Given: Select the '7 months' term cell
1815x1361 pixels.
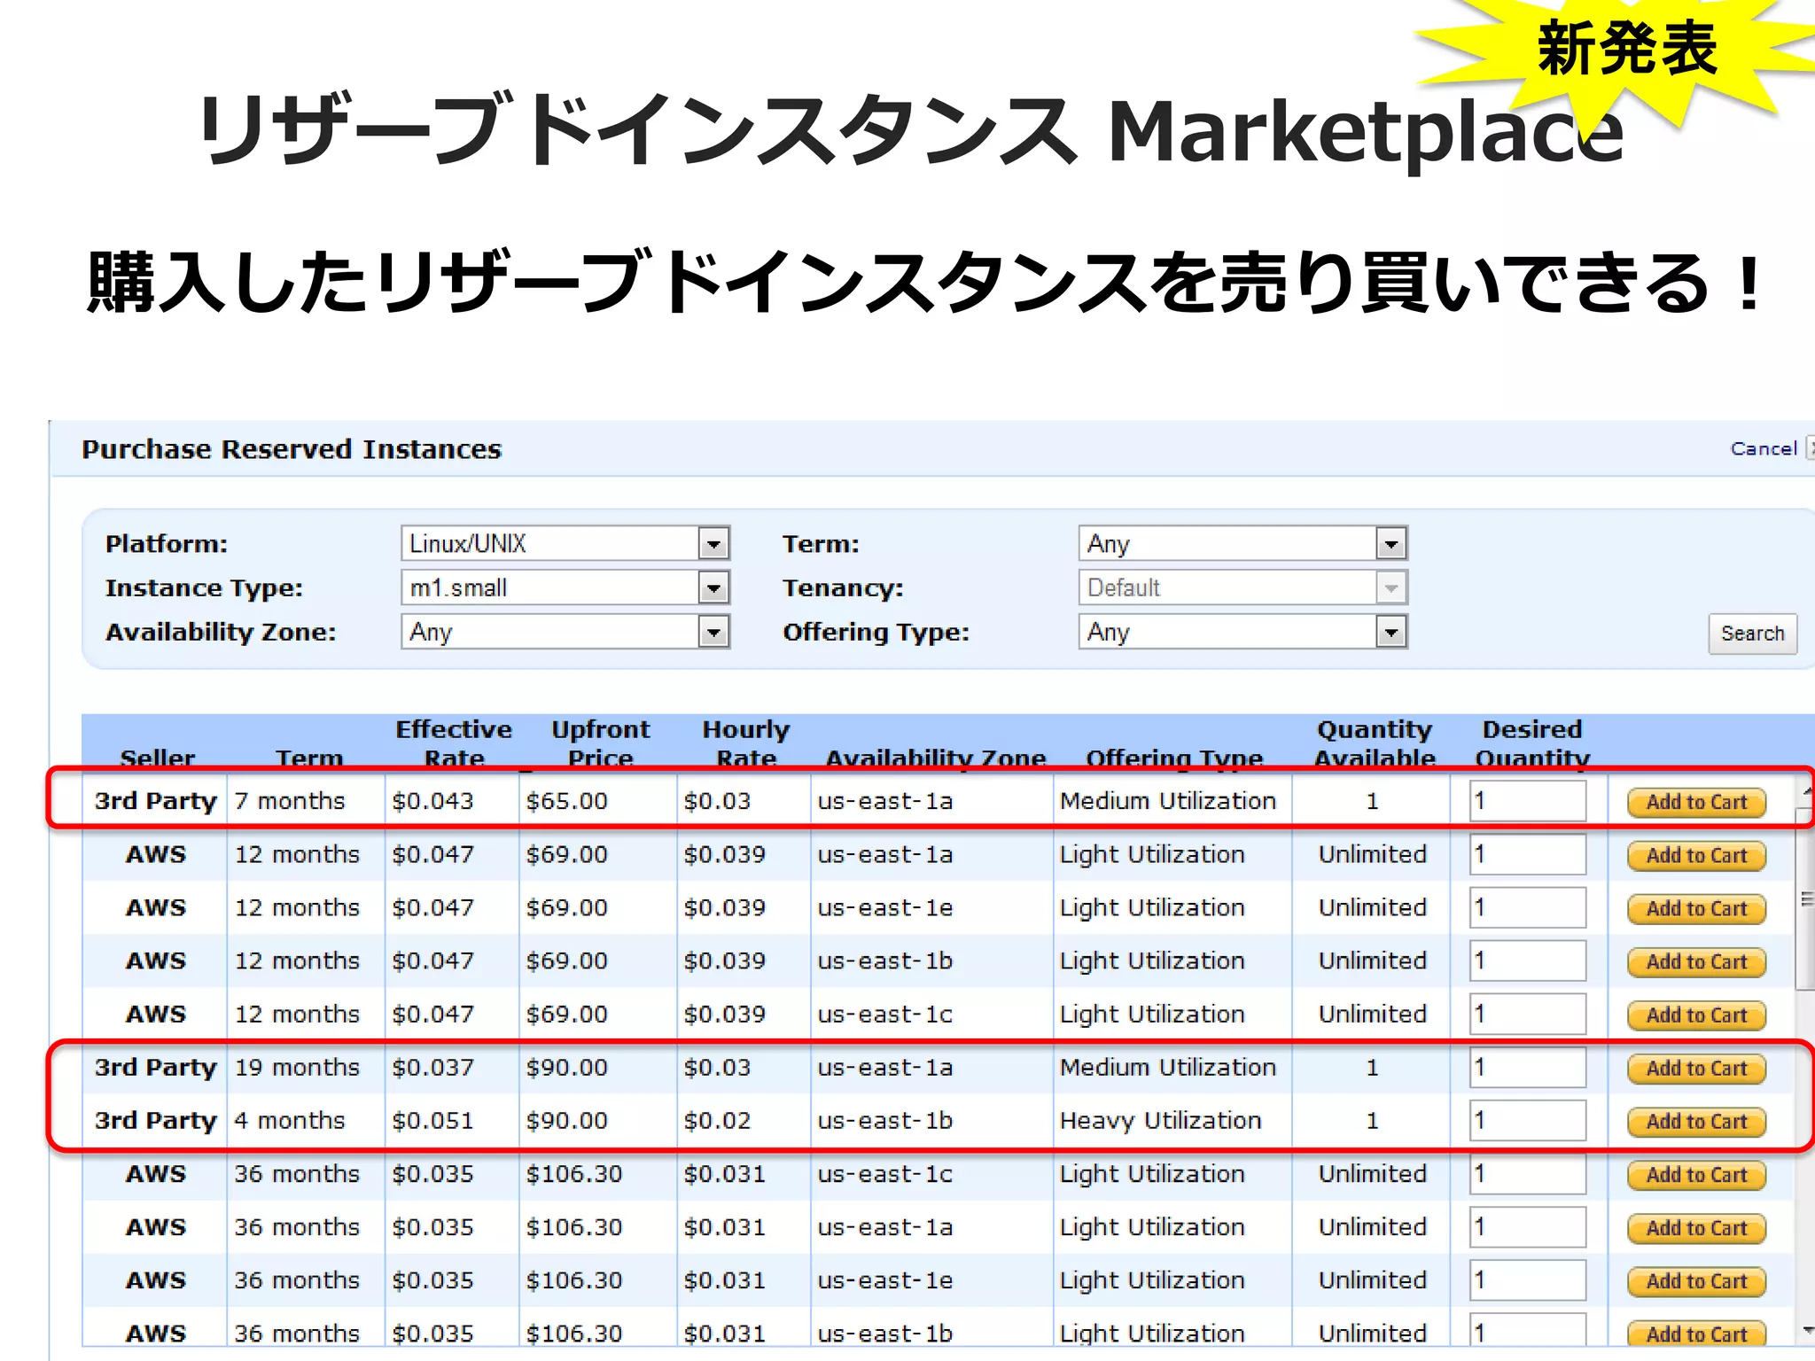Looking at the screenshot, I should [306, 801].
